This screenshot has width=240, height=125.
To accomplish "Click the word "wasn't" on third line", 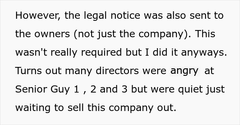I will point(31,53).
